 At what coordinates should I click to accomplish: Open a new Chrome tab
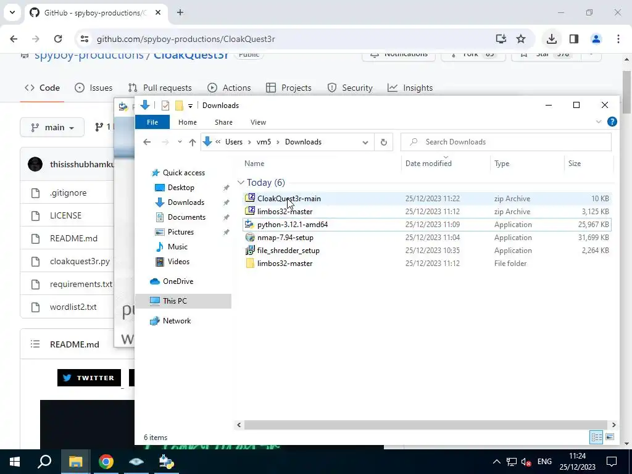click(180, 12)
